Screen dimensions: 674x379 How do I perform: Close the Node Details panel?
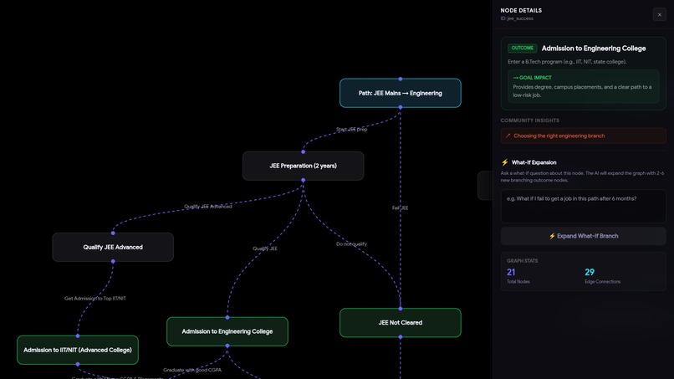point(660,14)
